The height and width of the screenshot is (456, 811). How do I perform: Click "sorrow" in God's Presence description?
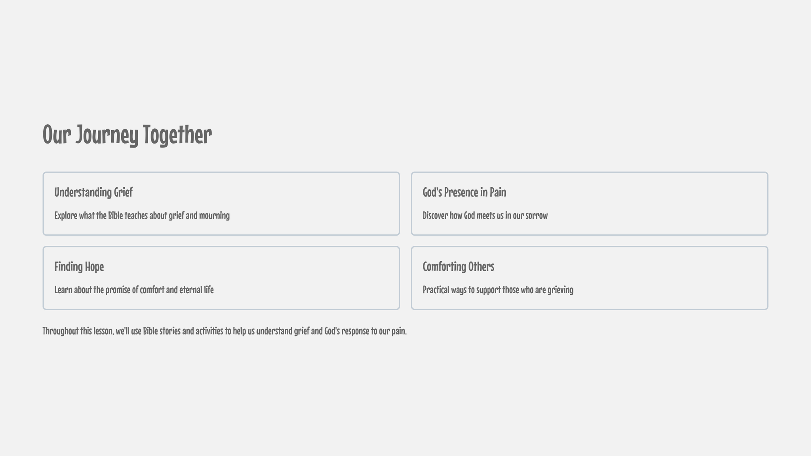coord(536,216)
